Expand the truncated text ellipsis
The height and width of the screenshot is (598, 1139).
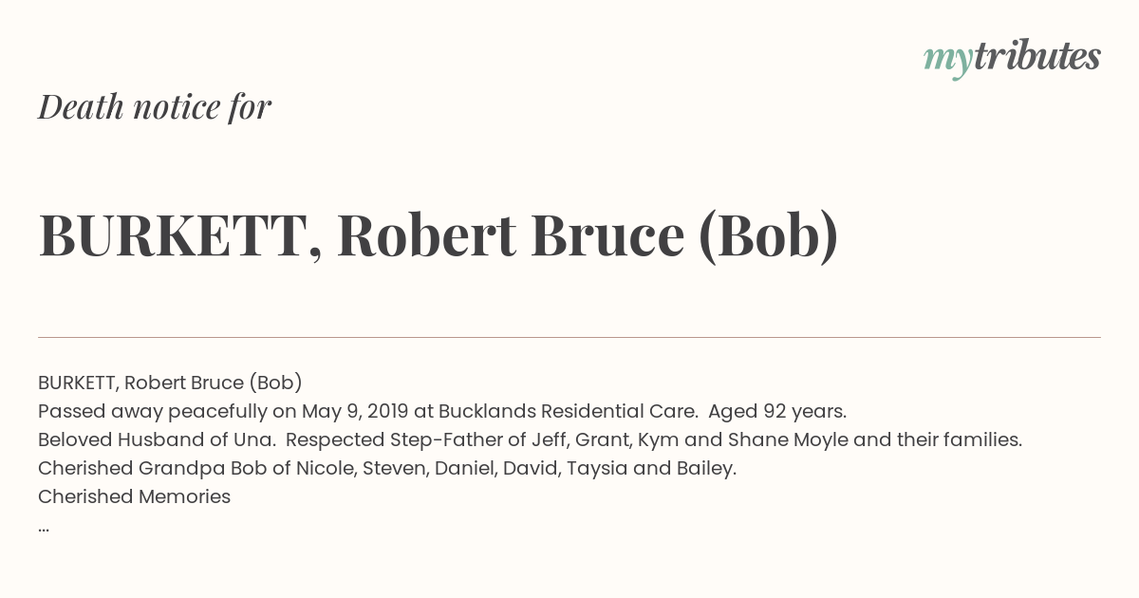[x=44, y=528]
